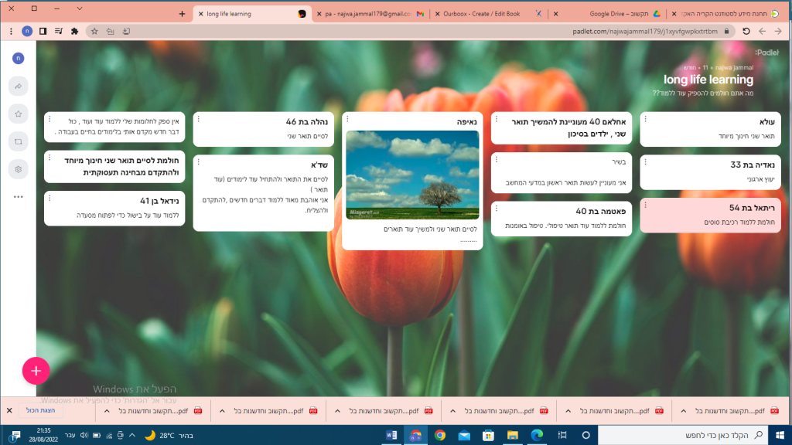Click the Chrome extensions puzzle icon

[74, 32]
